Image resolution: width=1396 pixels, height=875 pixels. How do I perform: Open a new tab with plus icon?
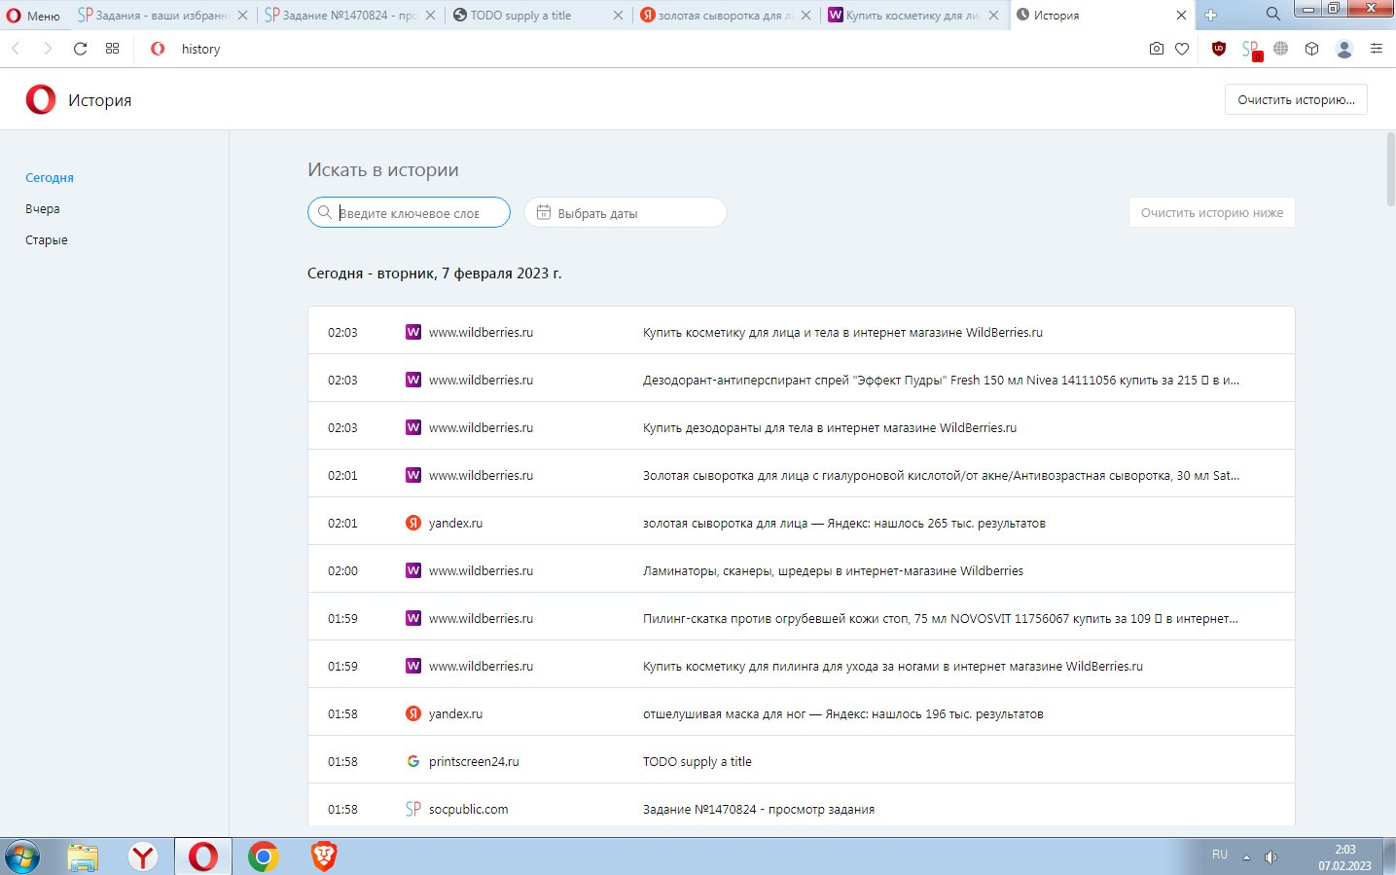[1211, 16]
